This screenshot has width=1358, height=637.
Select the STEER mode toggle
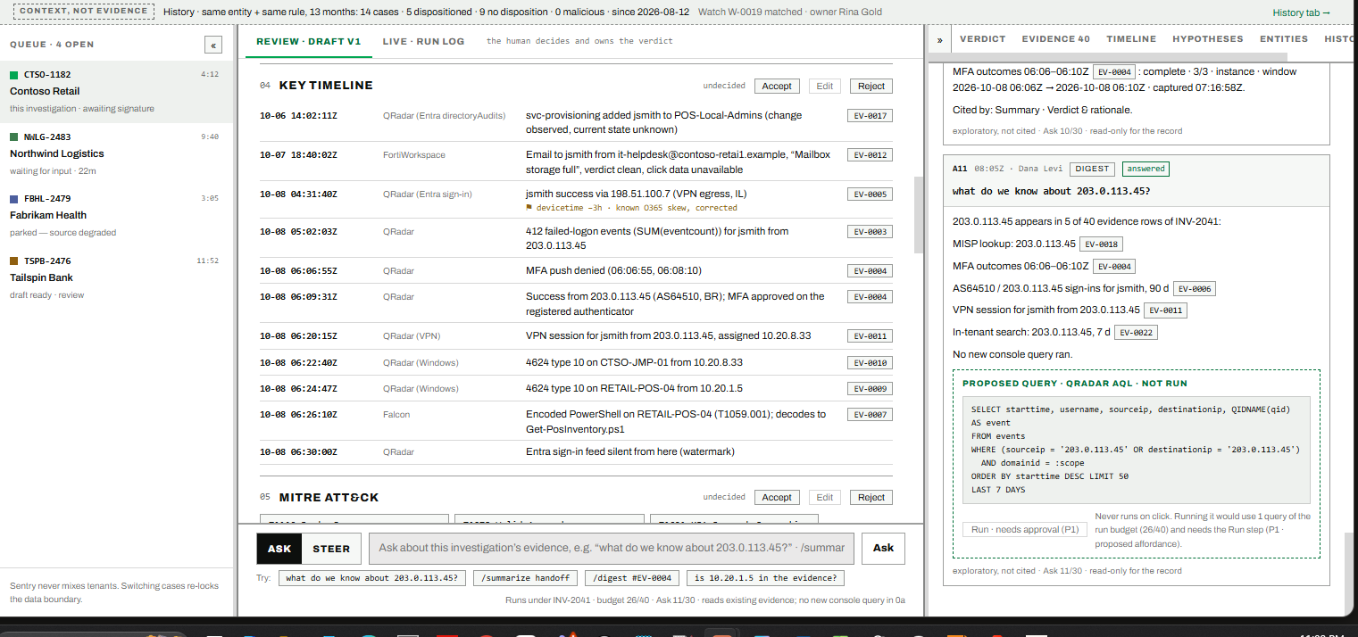coord(331,549)
